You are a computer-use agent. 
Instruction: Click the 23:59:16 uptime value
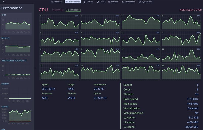100,98
